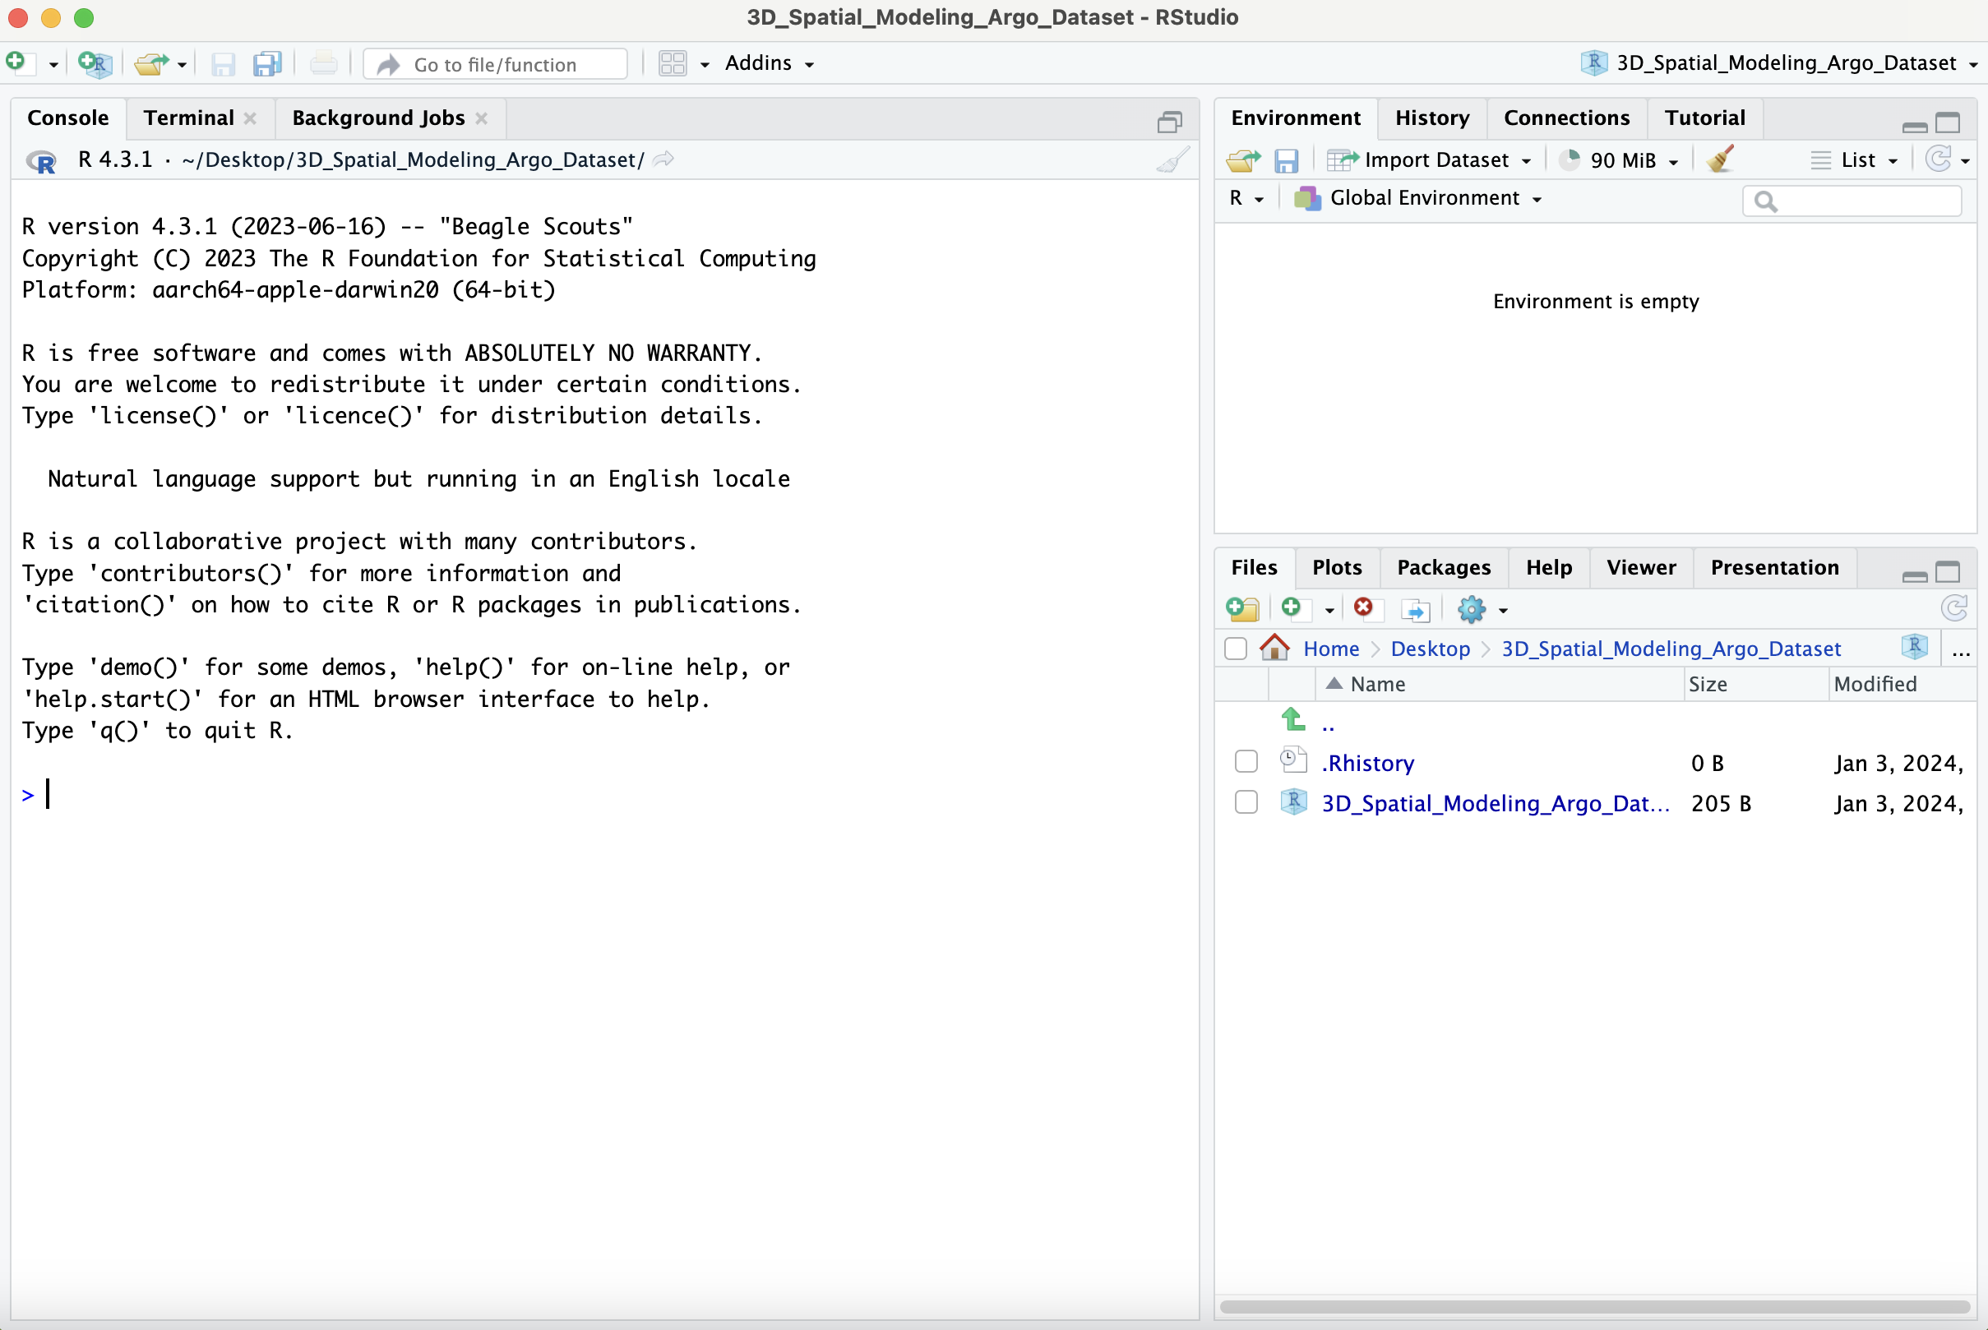Open the Tutorial tab
This screenshot has height=1330, width=1988.
pos(1704,118)
